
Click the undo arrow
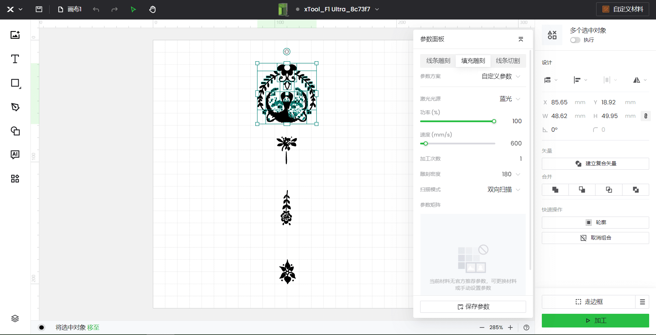(96, 10)
